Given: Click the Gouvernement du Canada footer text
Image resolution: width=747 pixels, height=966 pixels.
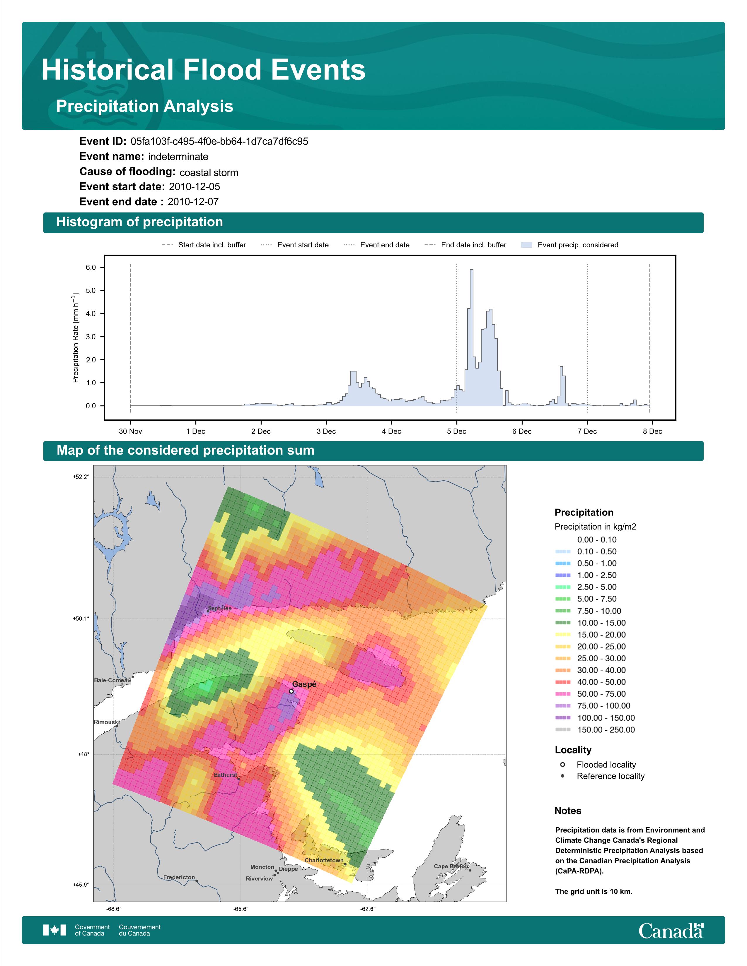Looking at the screenshot, I should coord(140,930).
